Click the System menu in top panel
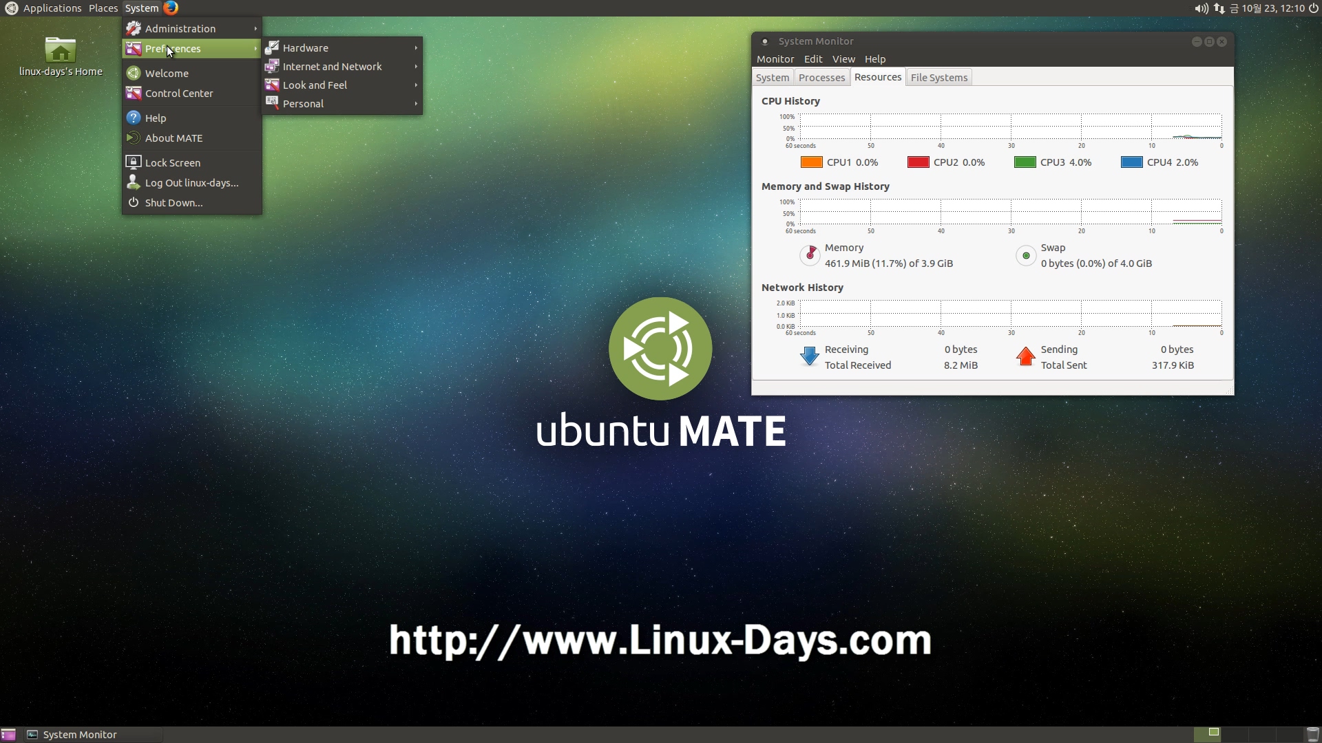1322x743 pixels. tap(142, 8)
